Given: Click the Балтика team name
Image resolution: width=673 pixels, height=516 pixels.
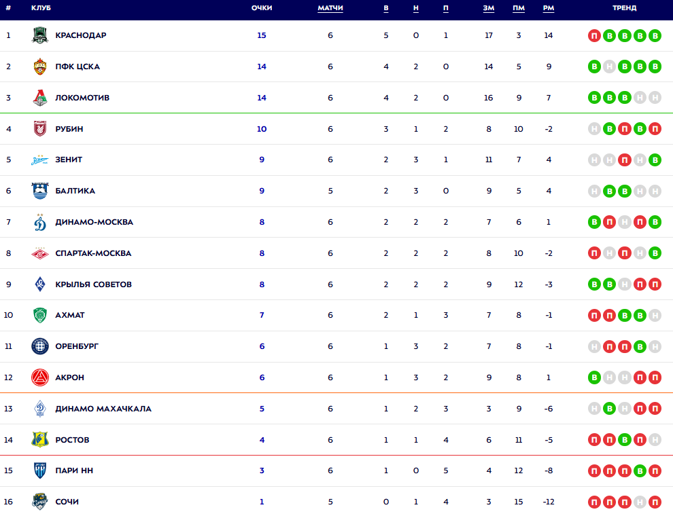Looking at the screenshot, I should click(x=75, y=191).
